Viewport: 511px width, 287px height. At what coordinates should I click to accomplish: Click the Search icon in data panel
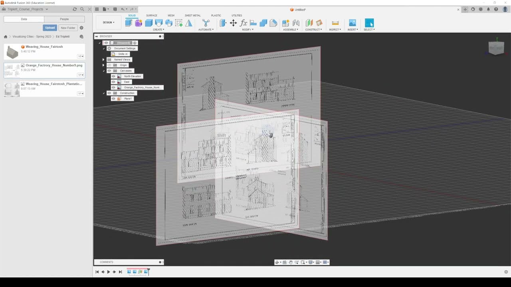82,9
